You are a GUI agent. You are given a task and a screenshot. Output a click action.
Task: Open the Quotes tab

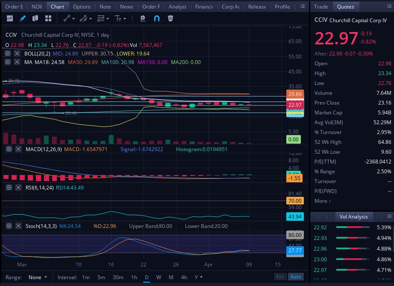pyautogui.click(x=346, y=7)
